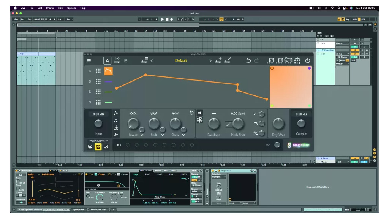This screenshot has width=389, height=219.
Task: Select the highlighted yellow face mode icon
Action: [x=98, y=147]
